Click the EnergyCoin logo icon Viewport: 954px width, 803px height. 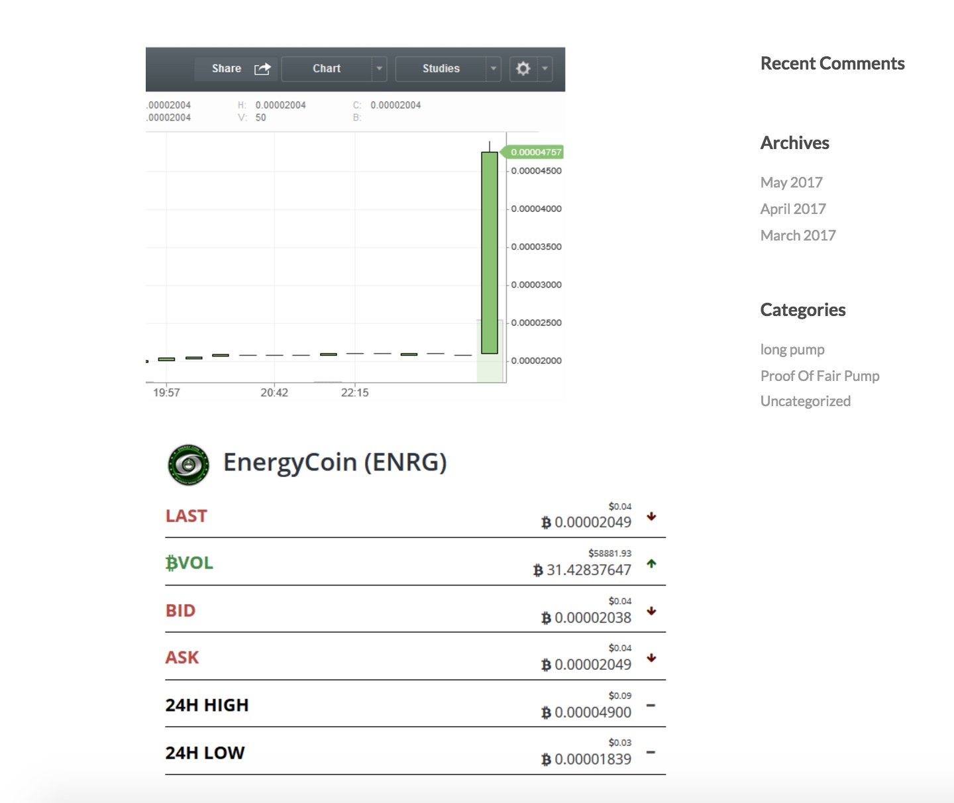point(188,464)
